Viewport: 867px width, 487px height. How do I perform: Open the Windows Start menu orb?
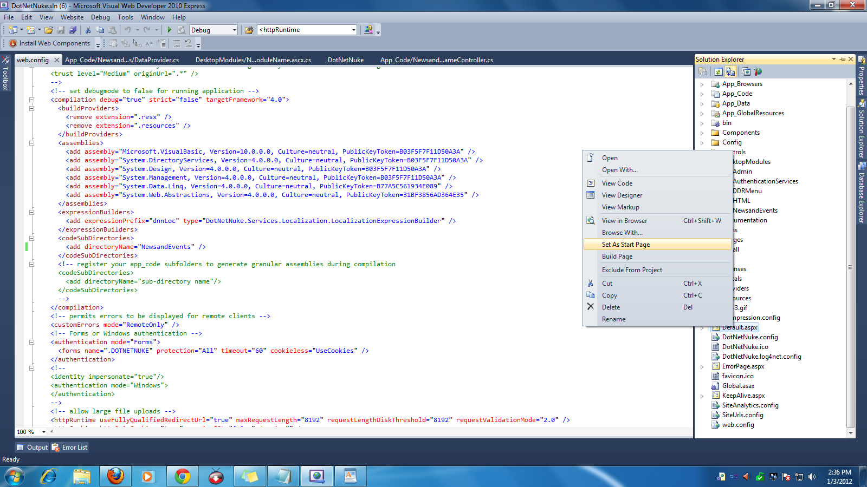click(x=15, y=477)
